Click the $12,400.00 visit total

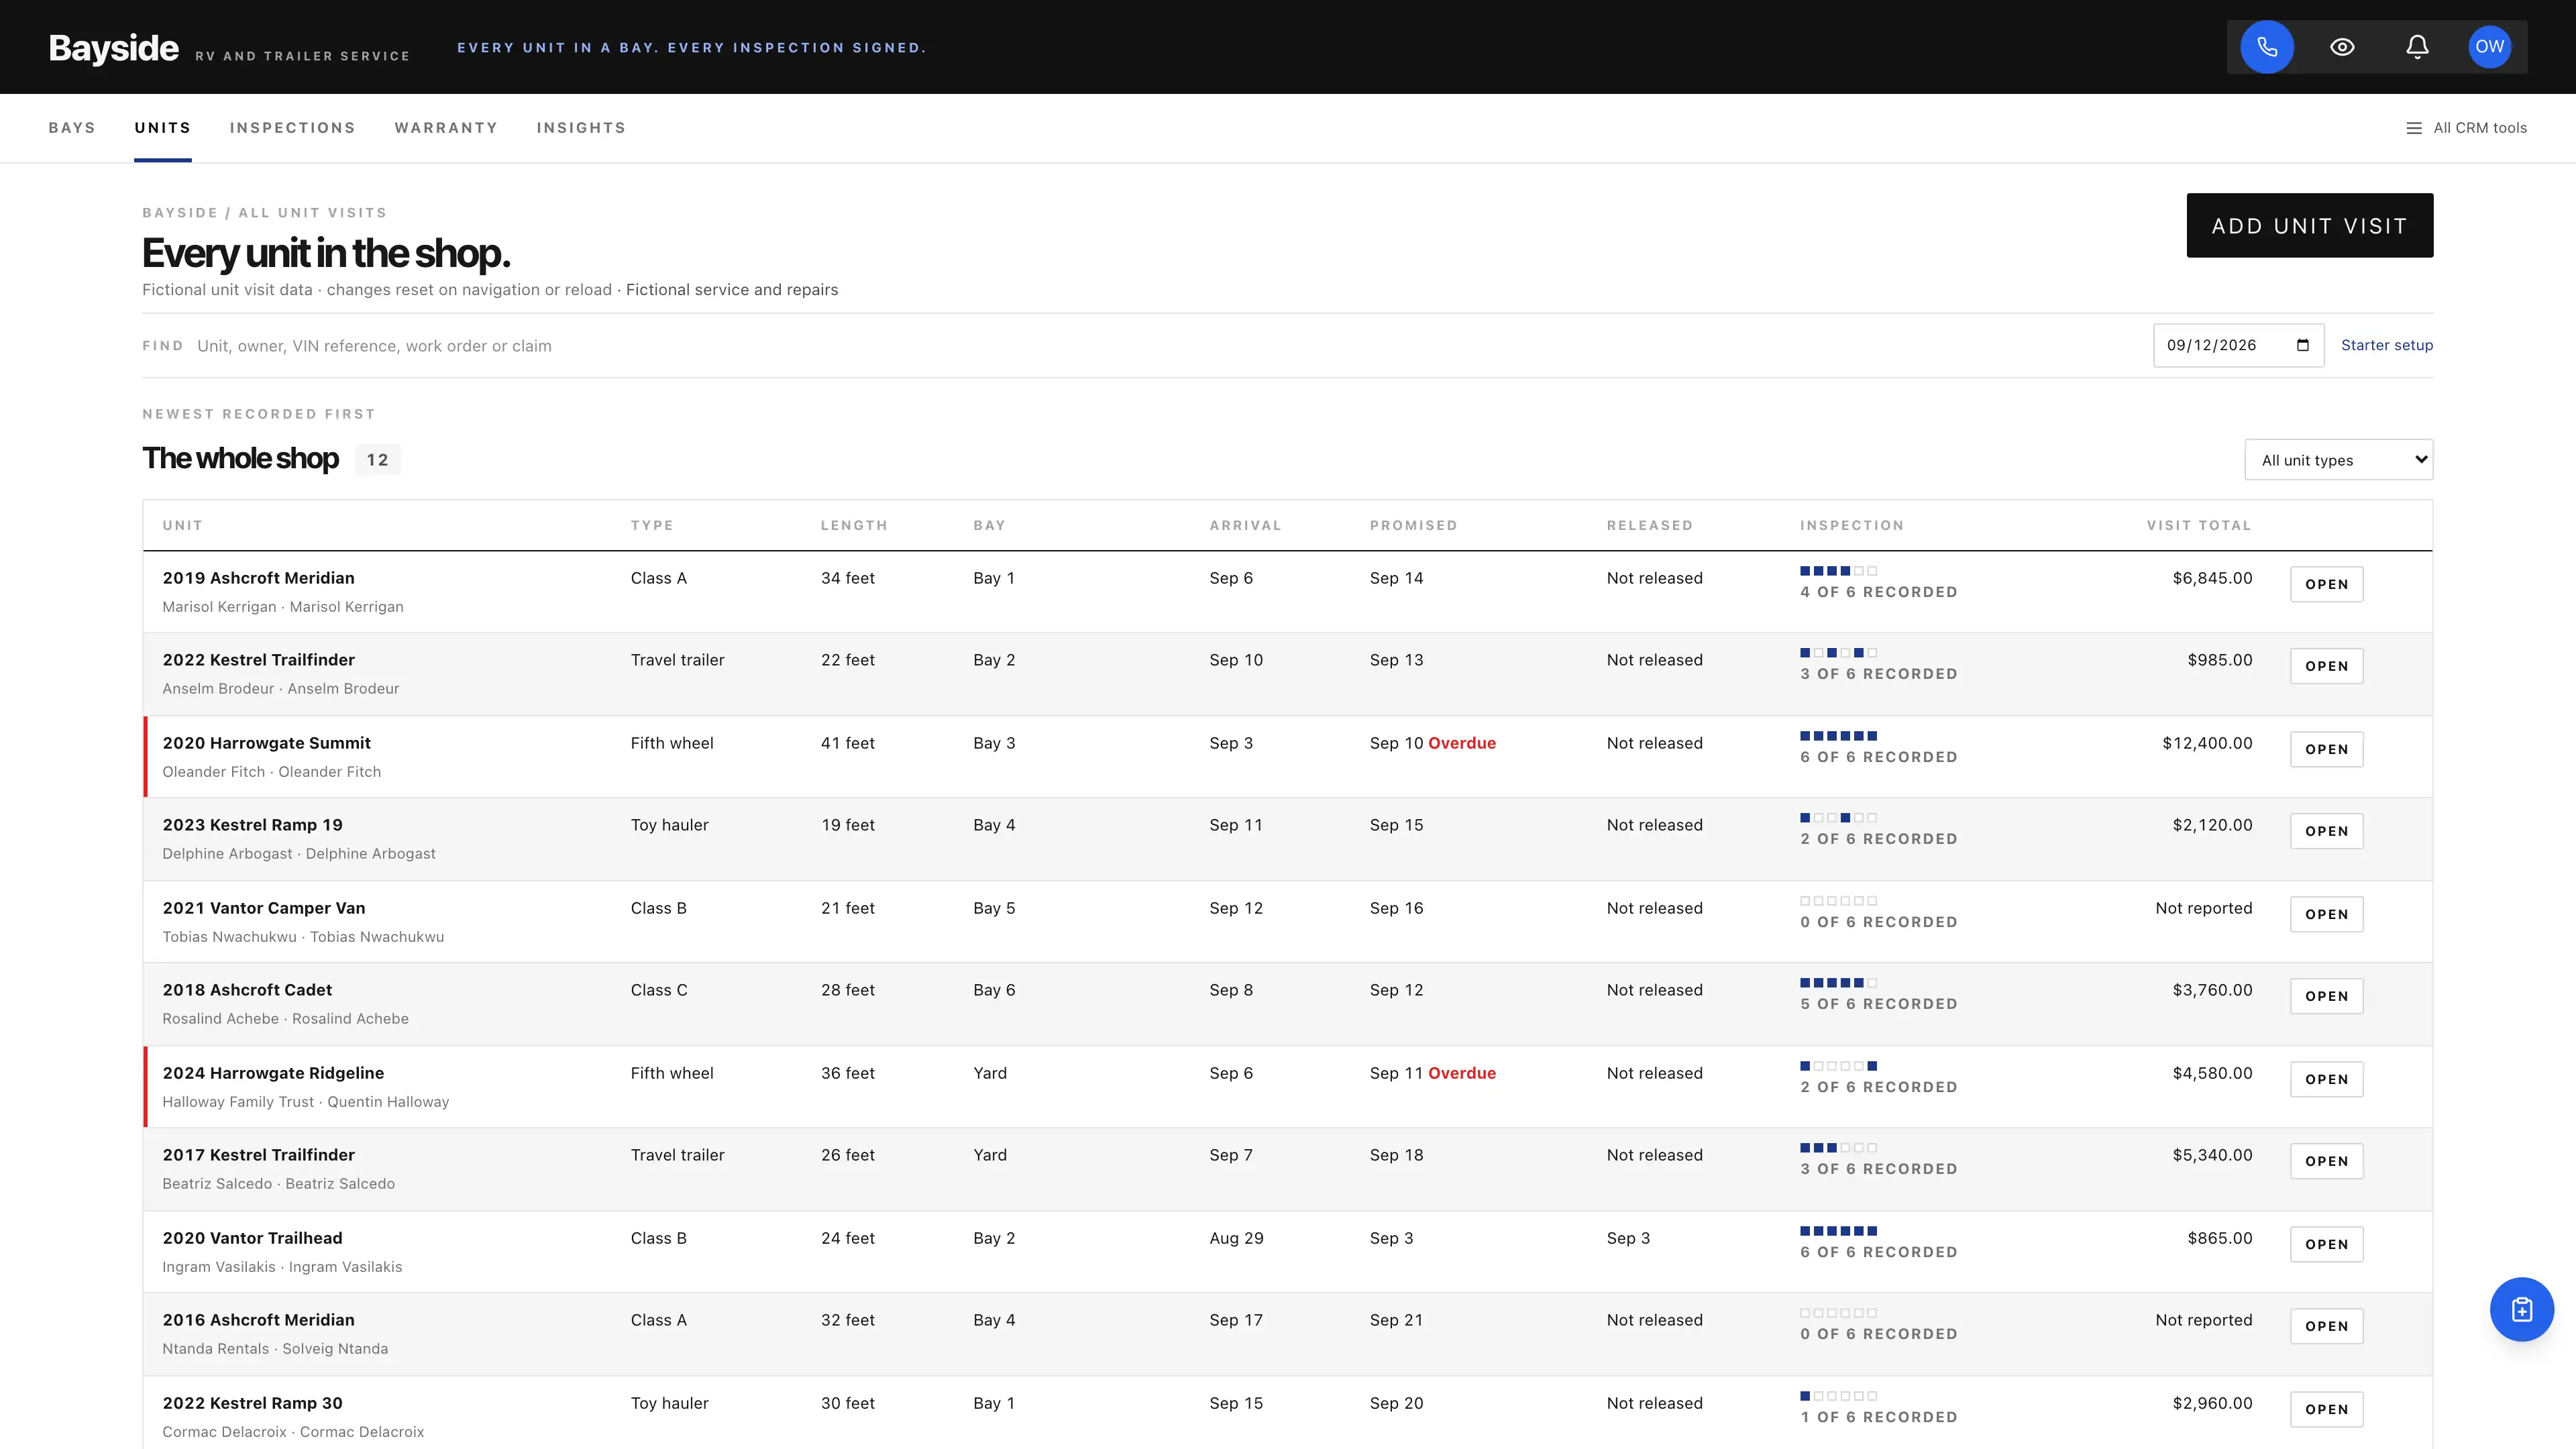pyautogui.click(x=2207, y=743)
